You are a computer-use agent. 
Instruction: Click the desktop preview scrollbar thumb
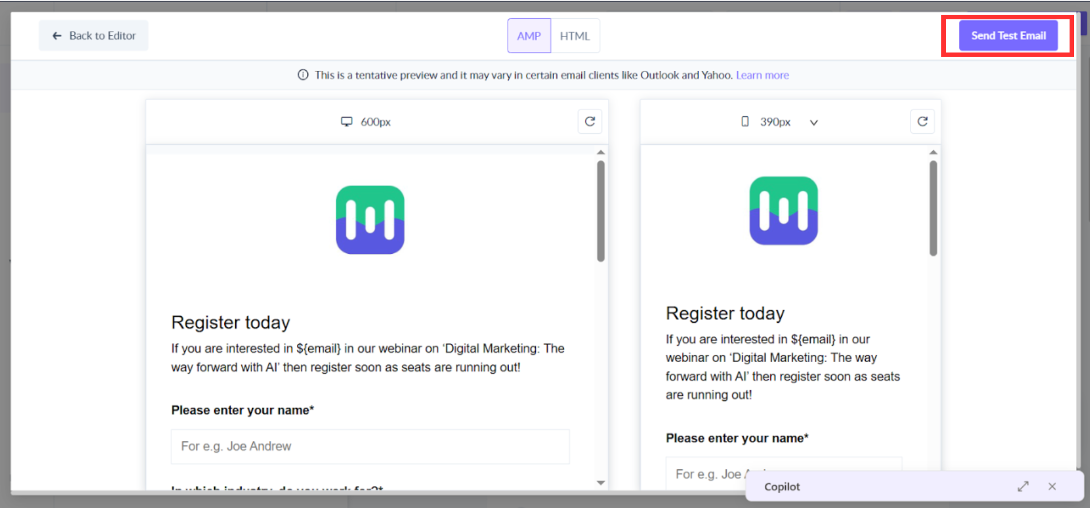click(x=601, y=211)
